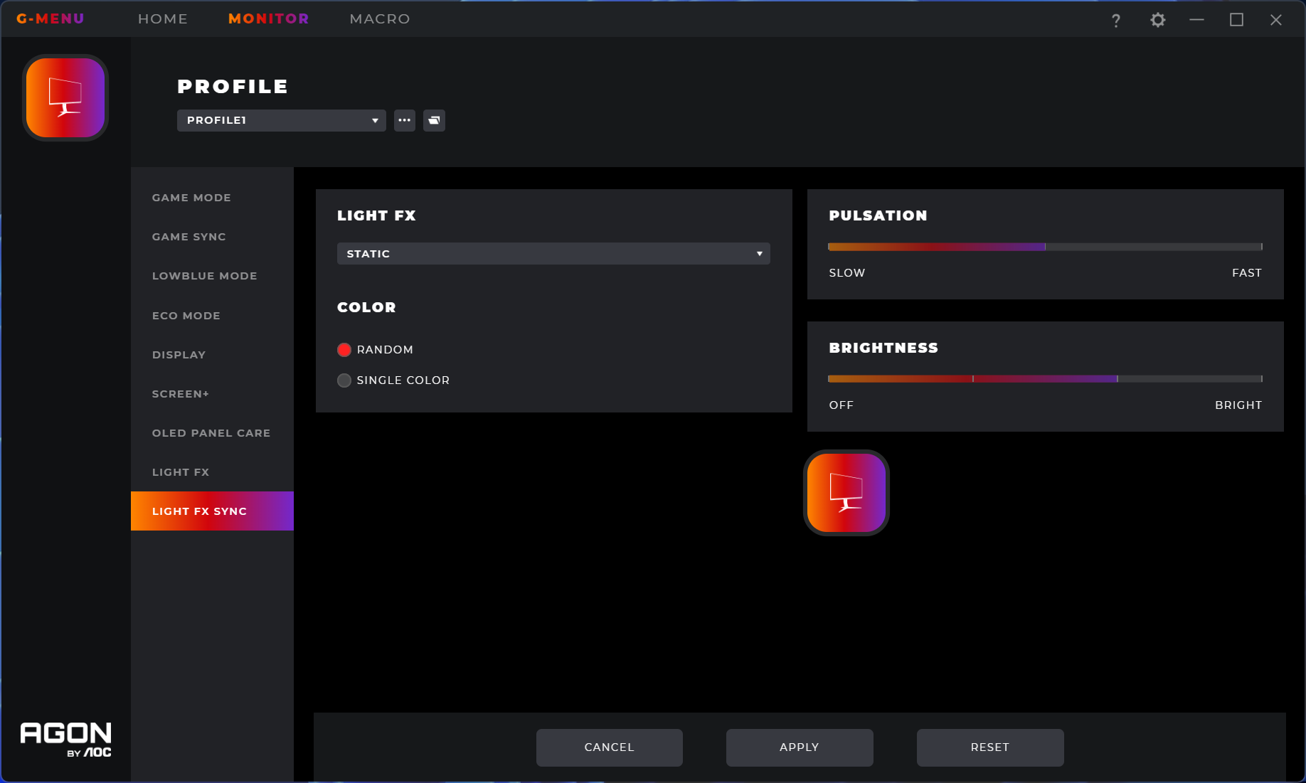Screen dimensions: 1306x783
Task: Click the monitor device icon in left sidebar
Action: point(65,97)
